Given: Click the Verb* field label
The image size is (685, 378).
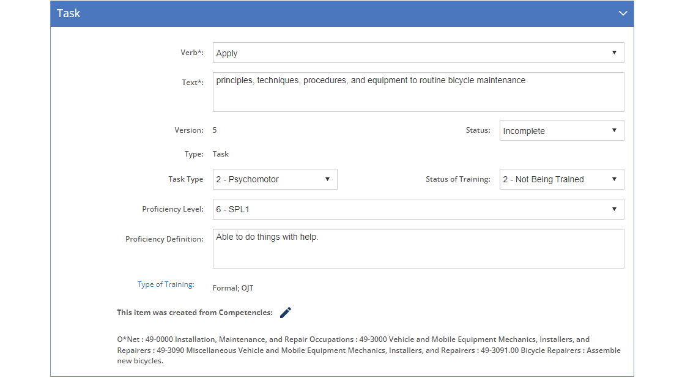Looking at the screenshot, I should 192,53.
